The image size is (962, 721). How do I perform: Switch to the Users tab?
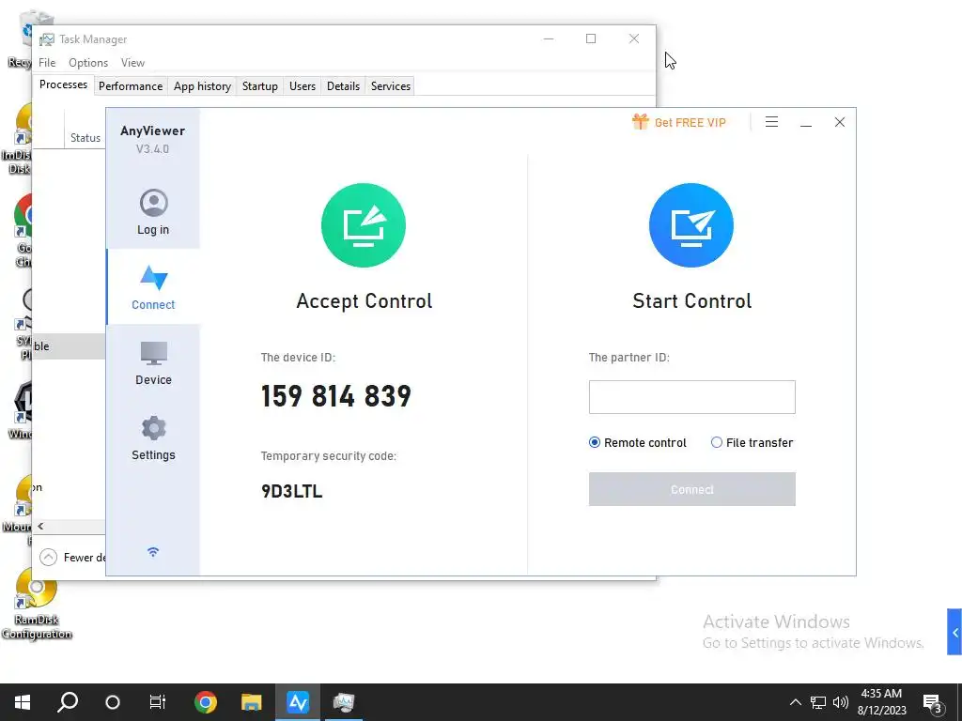pyautogui.click(x=302, y=86)
